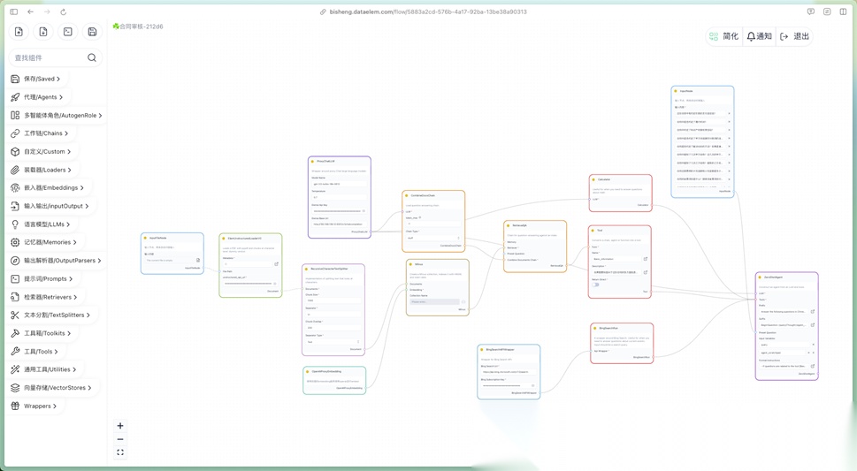This screenshot has width=857, height=471.
Task: Zoom in canvas with plus button
Action: point(120,426)
